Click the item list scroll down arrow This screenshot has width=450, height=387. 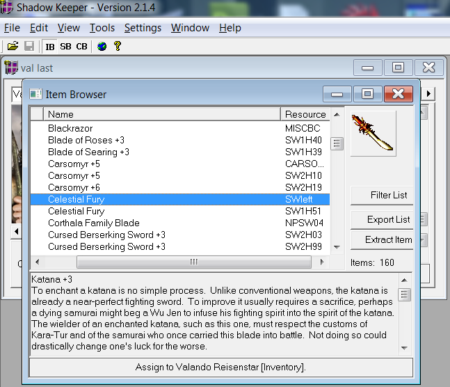point(337,246)
